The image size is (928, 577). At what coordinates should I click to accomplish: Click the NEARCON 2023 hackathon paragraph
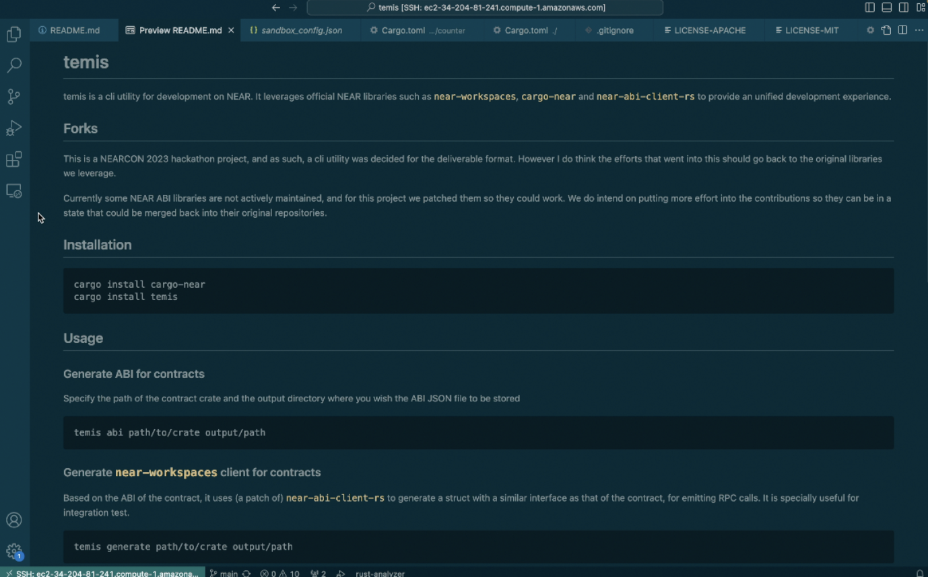tap(473, 166)
